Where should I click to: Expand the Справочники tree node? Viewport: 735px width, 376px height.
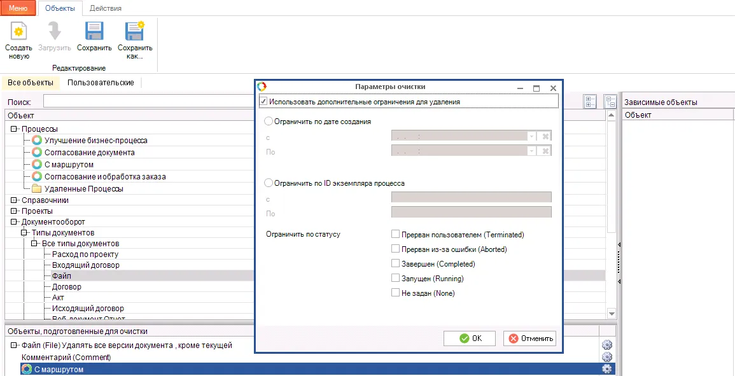[13, 200]
